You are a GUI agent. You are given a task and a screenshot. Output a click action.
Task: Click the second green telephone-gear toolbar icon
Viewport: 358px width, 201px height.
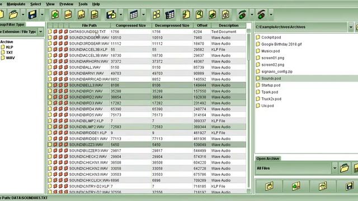pos(261,15)
